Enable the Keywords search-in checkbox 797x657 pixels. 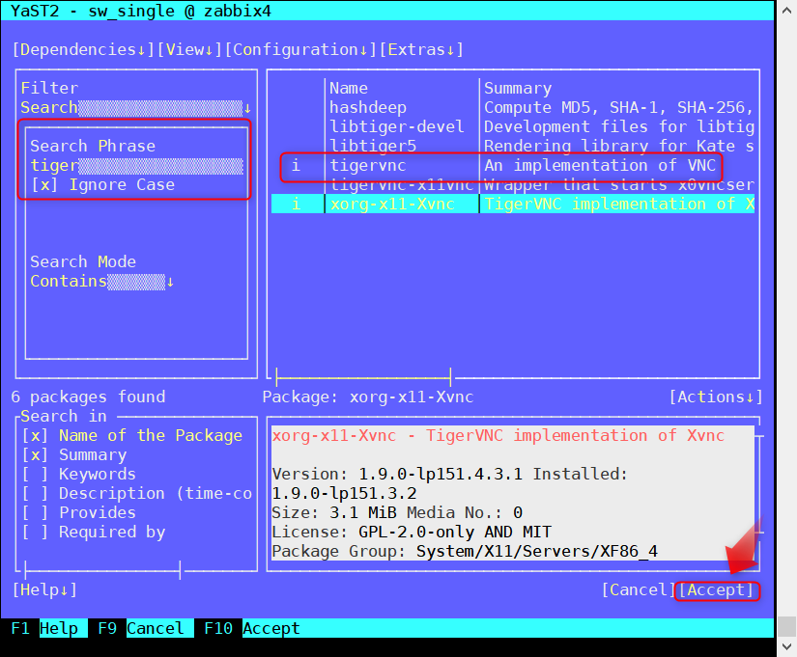pos(79,475)
